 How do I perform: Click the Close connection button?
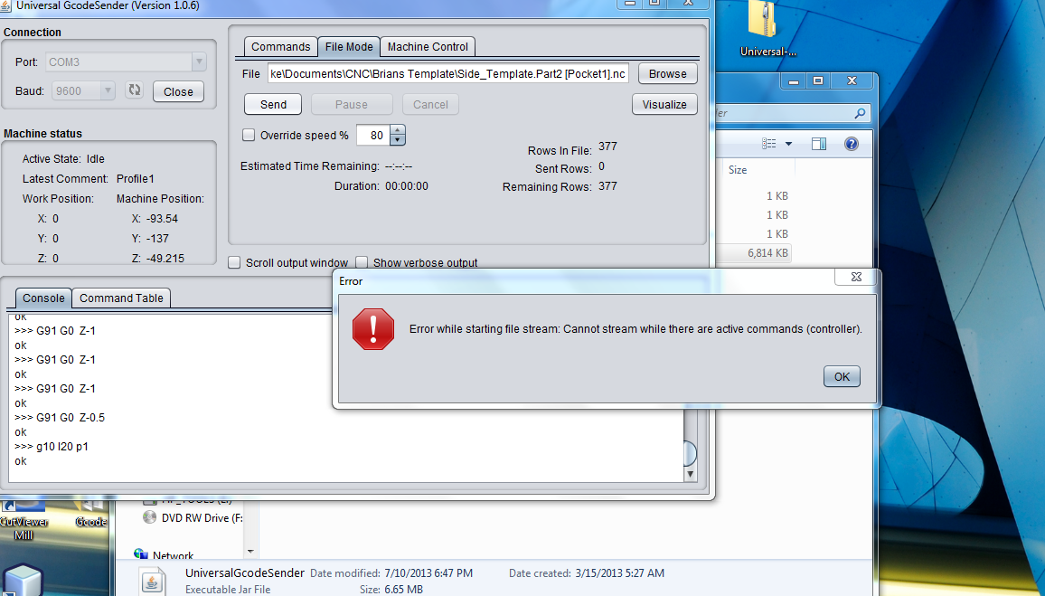178,92
